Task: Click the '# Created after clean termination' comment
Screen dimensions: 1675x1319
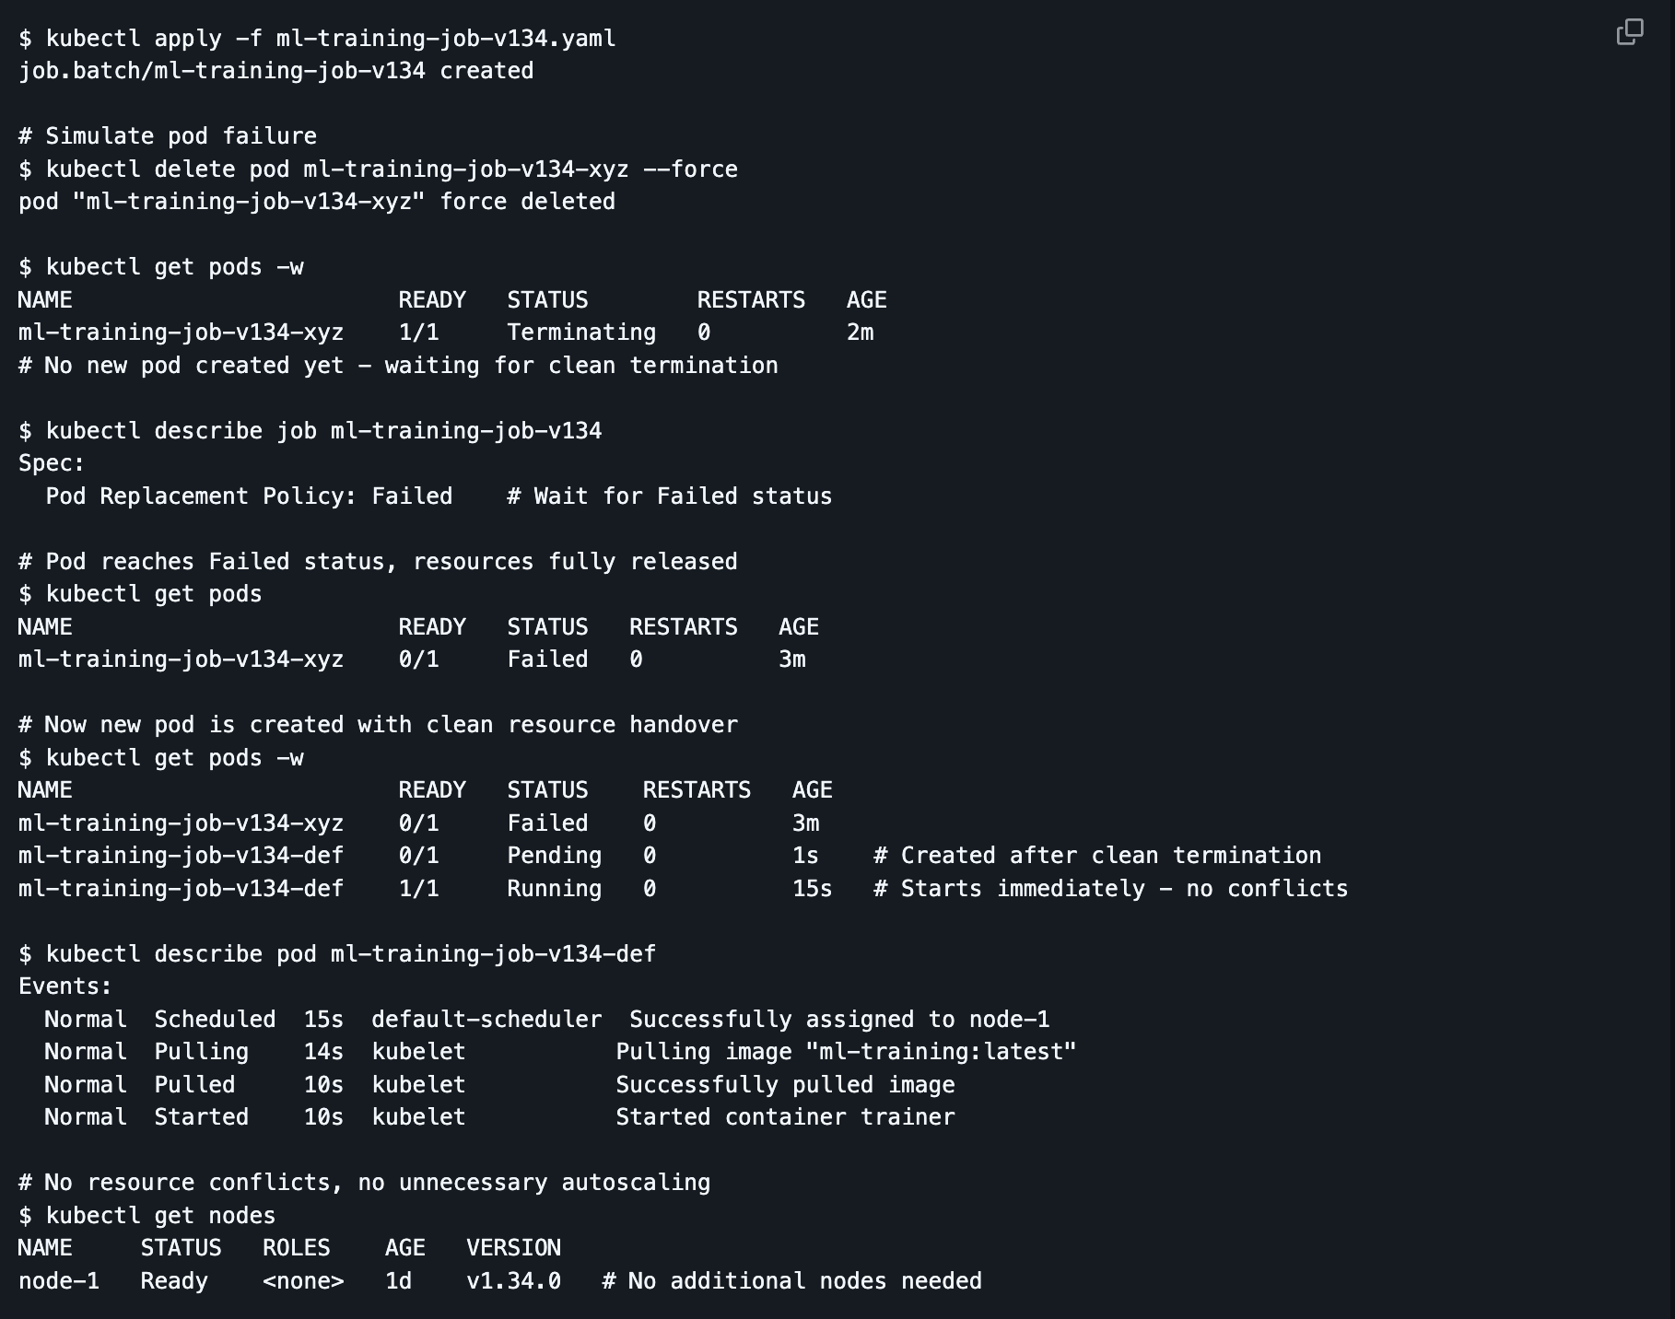Action: [1096, 856]
